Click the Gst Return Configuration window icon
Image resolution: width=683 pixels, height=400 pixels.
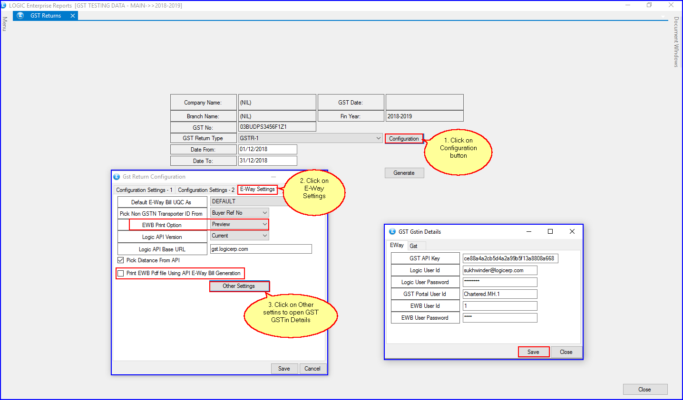point(117,177)
